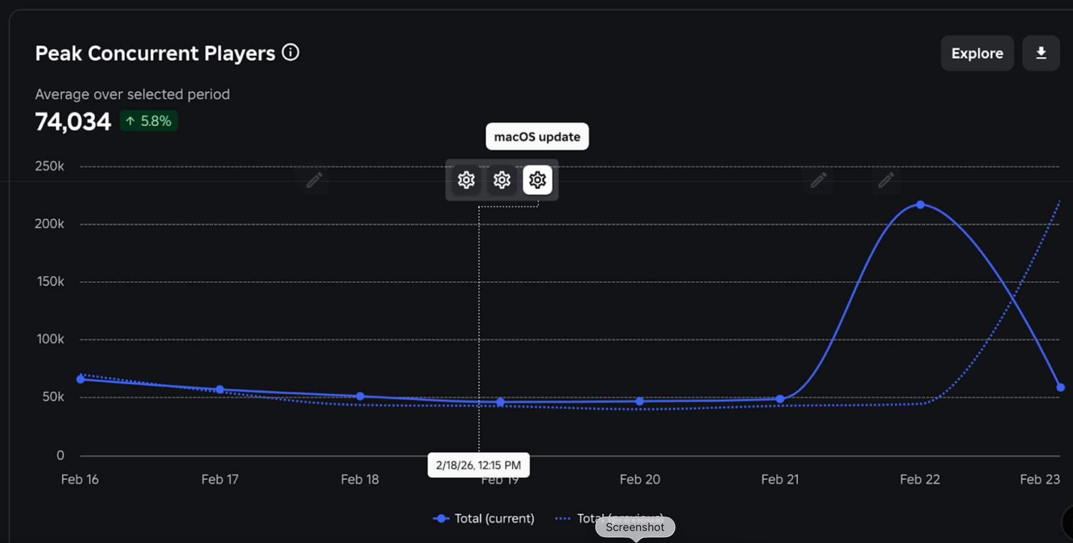Click the macOS update annotation label
Screen dimensions: 1073x543
pyautogui.click(x=537, y=136)
